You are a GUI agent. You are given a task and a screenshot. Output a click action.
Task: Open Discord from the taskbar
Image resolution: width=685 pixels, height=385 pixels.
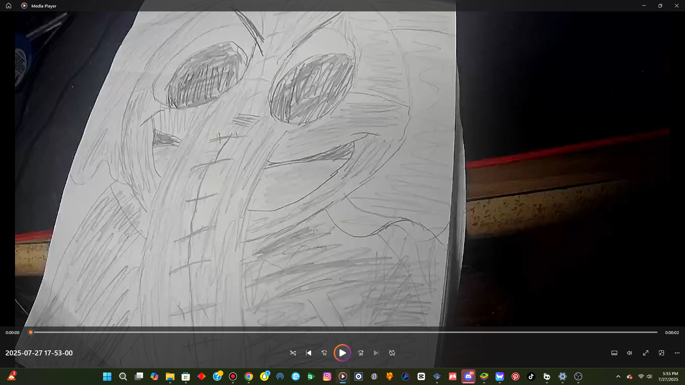tap(468, 376)
